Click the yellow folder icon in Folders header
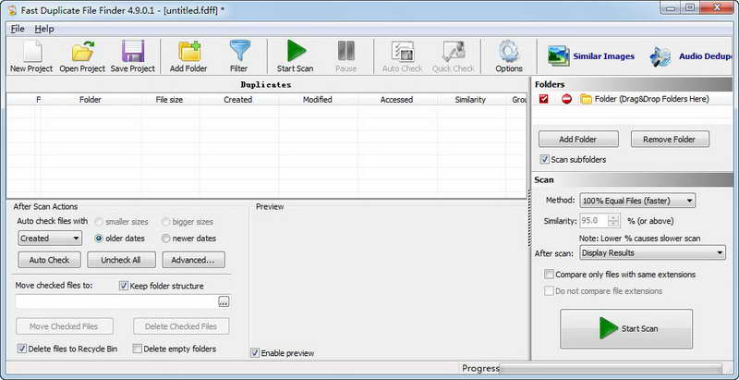This screenshot has width=739, height=380. [x=586, y=99]
